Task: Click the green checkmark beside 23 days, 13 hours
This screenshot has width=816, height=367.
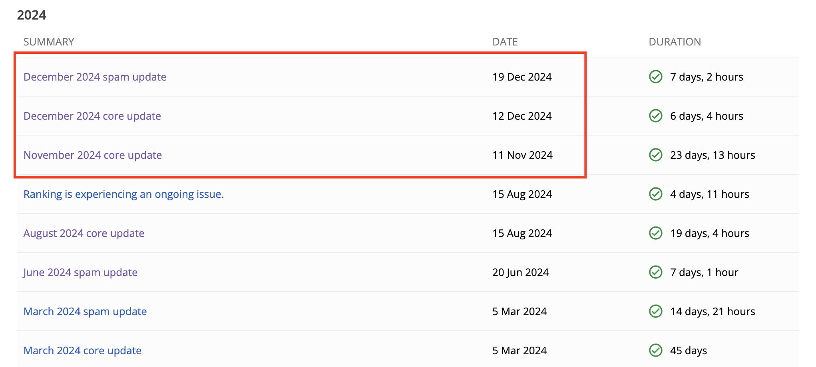Action: point(655,155)
